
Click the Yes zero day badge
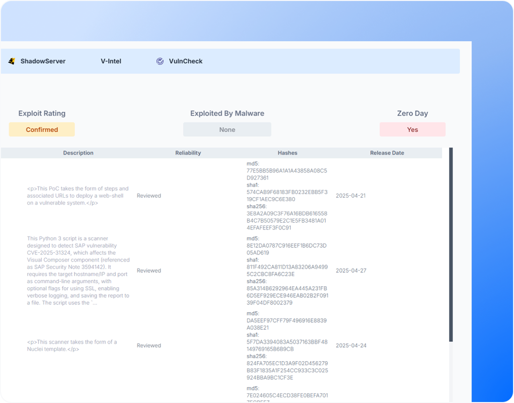click(x=412, y=130)
